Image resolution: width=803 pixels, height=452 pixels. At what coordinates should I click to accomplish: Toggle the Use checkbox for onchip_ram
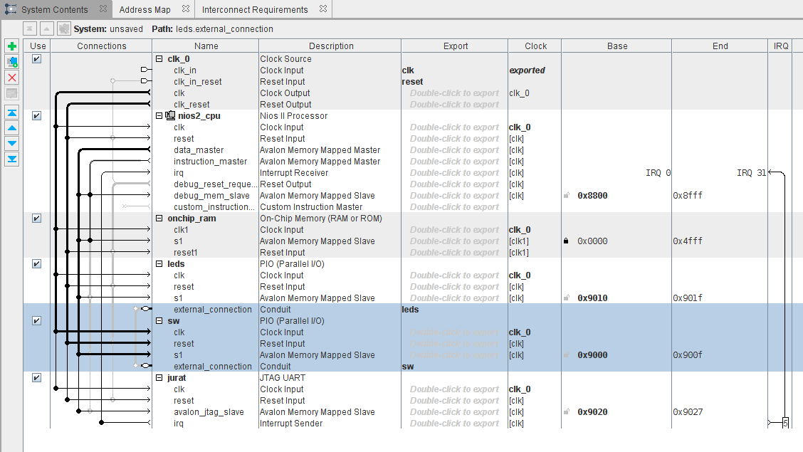[x=37, y=219]
